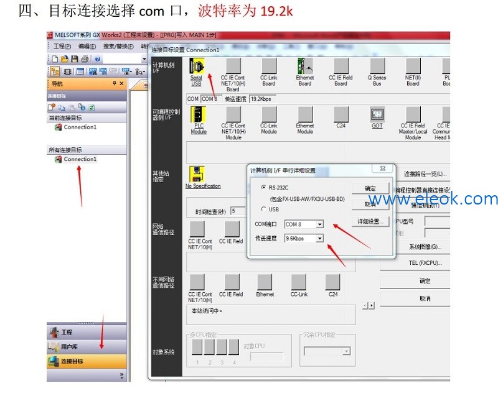Open the 编辑(E) menu

87,46
